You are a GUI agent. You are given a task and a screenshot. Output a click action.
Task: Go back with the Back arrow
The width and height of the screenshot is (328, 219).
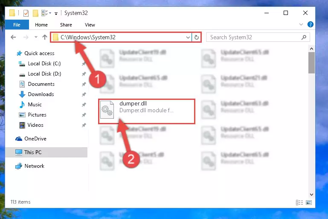pyautogui.click(x=13, y=37)
